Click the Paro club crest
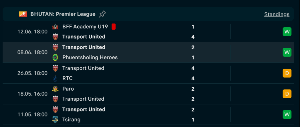Viewport: 300px width, 127px height. coord(55,89)
